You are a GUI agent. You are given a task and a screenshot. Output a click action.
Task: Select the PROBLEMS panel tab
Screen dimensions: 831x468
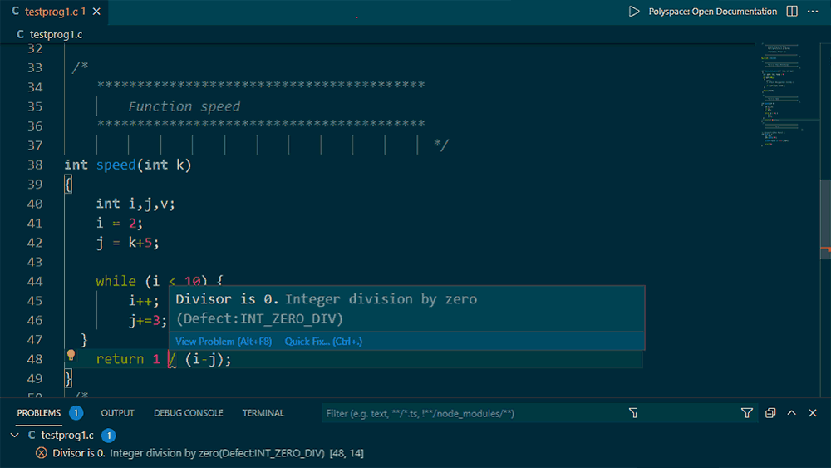click(x=39, y=413)
